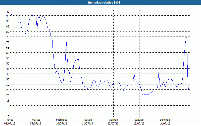Click the date label 09/07/13

coord(36,123)
